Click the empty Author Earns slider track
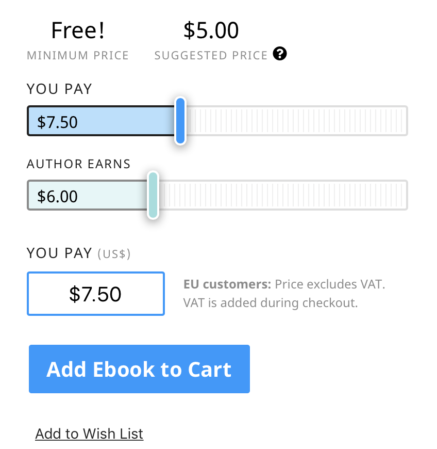This screenshot has height=449, width=437. pyautogui.click(x=282, y=195)
